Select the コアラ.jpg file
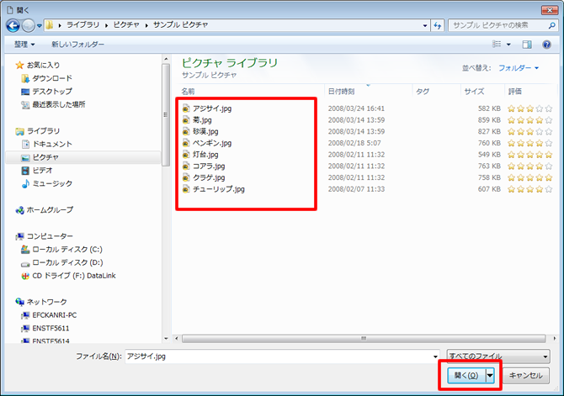The image size is (564, 396). 206,166
